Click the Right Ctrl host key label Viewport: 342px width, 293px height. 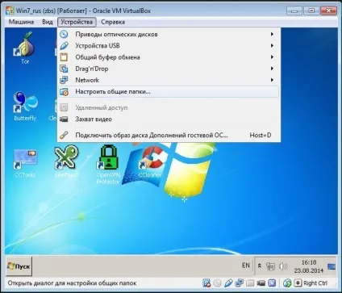click(315, 283)
